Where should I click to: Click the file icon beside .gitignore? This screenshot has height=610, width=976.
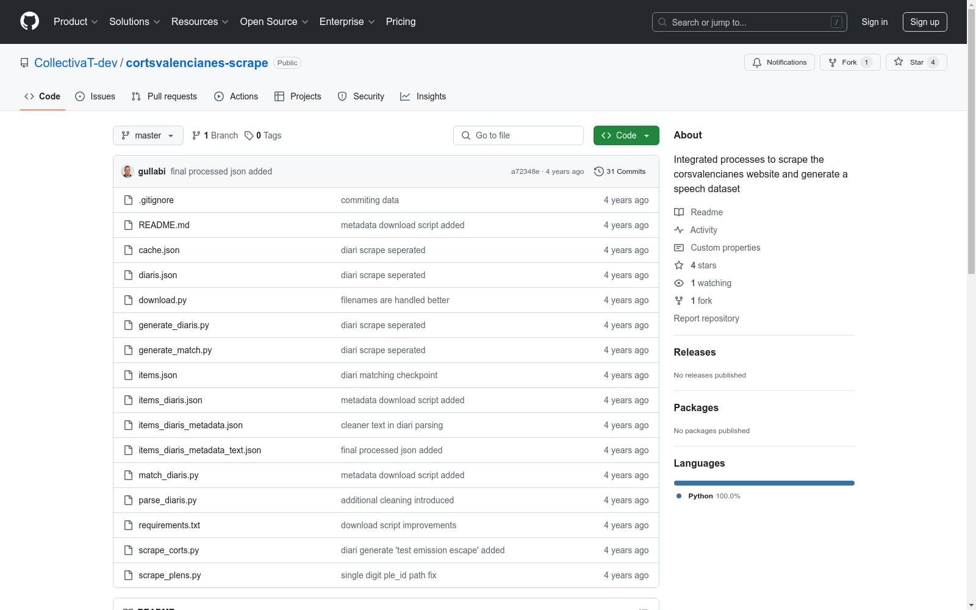[x=128, y=200]
